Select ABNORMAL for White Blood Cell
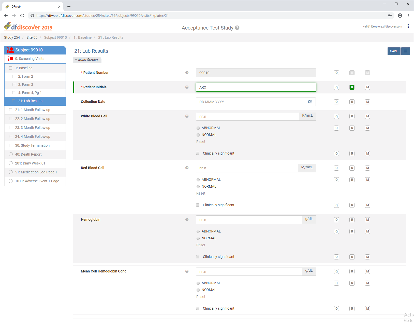 pos(198,128)
